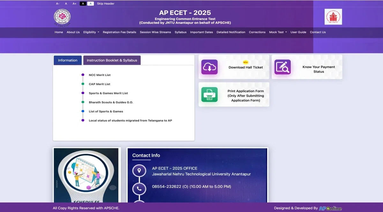Screen dimensions: 383x212
Task: Open Important Dates in navigation bar
Action: [201, 32]
